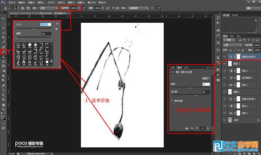The image size is (261, 155).
Task: Open the 样本 sample dropdown
Action: click(138, 8)
